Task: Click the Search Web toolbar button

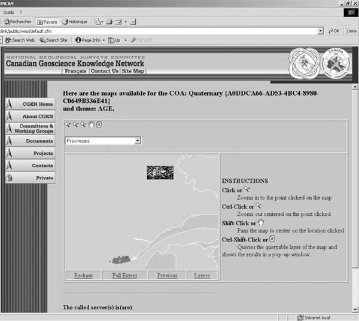Action: (x=20, y=40)
